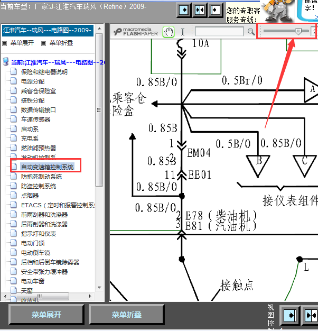
Task: Open the 车速传感器 tree item
Action: (35, 119)
